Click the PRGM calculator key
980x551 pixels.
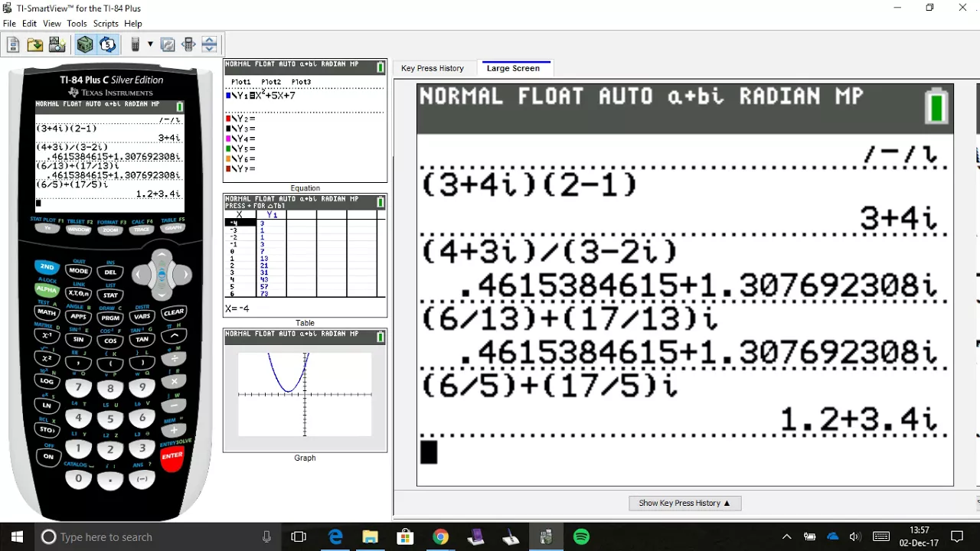point(110,317)
